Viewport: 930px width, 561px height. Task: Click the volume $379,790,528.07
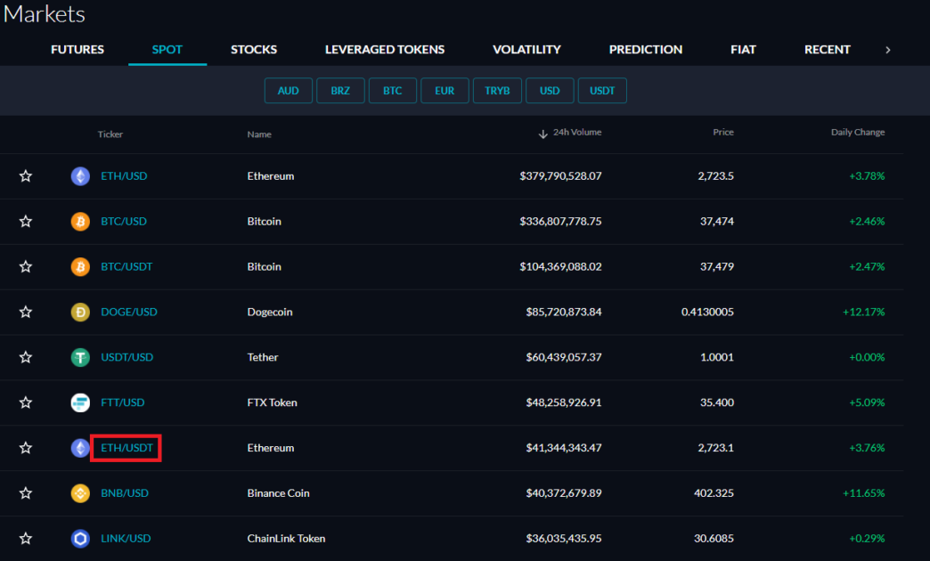click(x=560, y=176)
